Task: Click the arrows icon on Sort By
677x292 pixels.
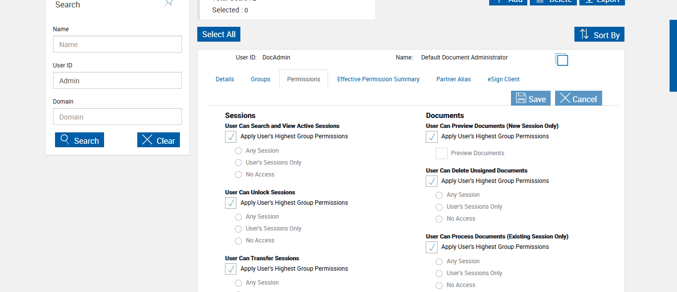Action: 584,34
